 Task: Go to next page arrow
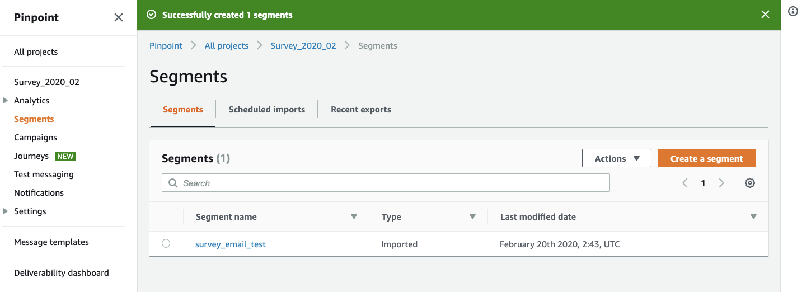[x=721, y=183]
